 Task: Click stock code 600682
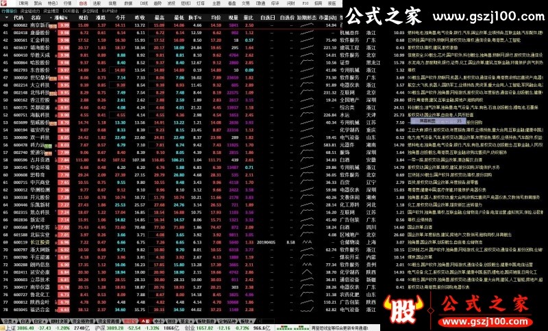21,25
